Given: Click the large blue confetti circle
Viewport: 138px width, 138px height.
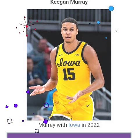Looking at the screenshot, I should coord(111,8).
